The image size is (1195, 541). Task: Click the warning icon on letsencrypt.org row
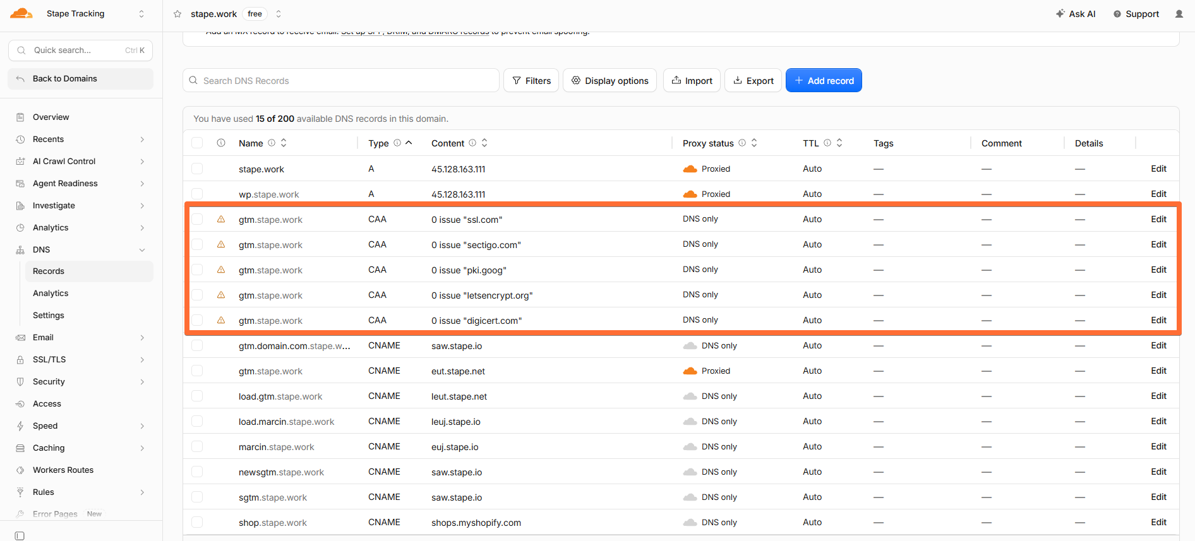[221, 295]
